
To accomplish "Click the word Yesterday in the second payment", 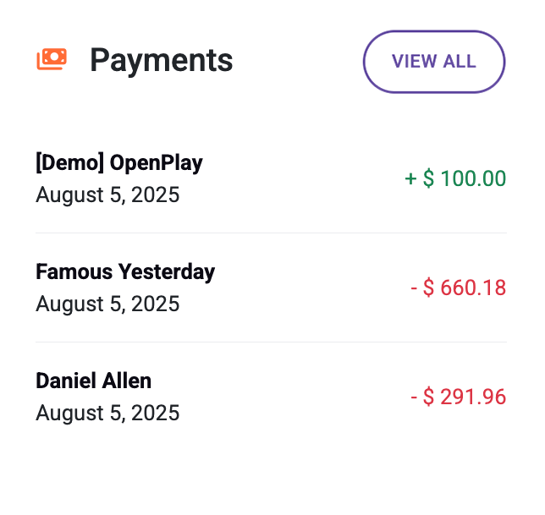I will [x=167, y=271].
